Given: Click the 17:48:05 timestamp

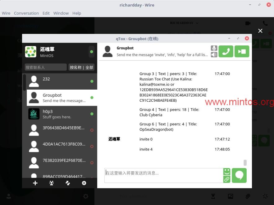Looking at the screenshot, I should (x=222, y=149).
